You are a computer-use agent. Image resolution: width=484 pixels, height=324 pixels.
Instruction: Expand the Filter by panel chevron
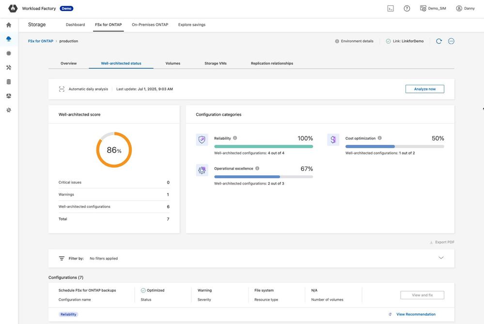[x=441, y=258]
